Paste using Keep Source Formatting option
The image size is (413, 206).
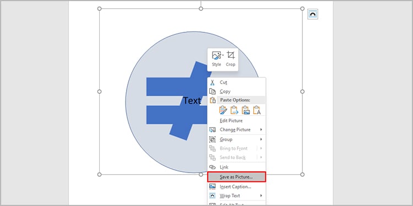point(223,110)
